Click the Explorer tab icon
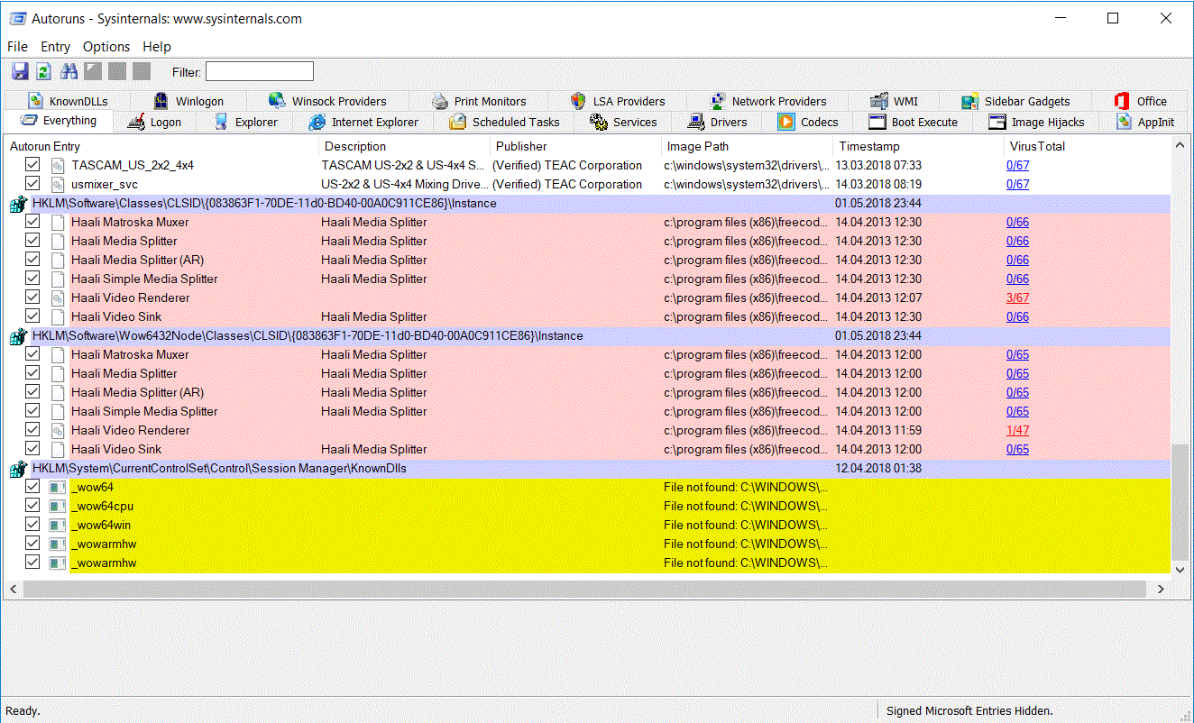The image size is (1194, 723). 221,122
